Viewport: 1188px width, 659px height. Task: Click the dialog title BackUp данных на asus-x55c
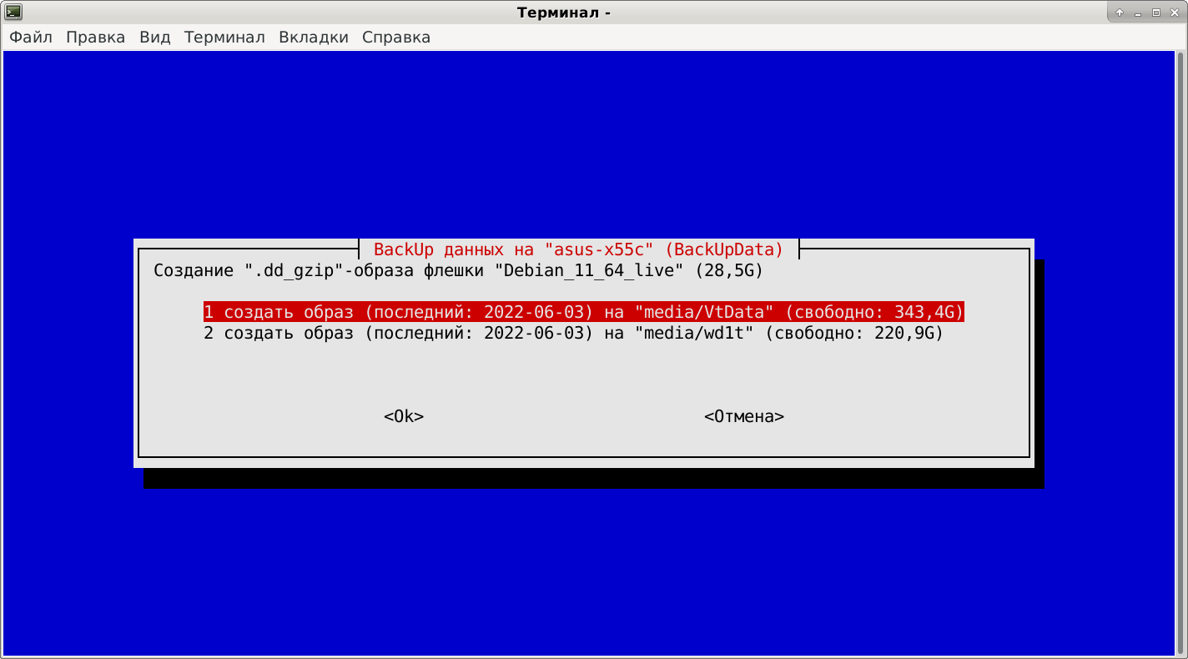(x=579, y=249)
